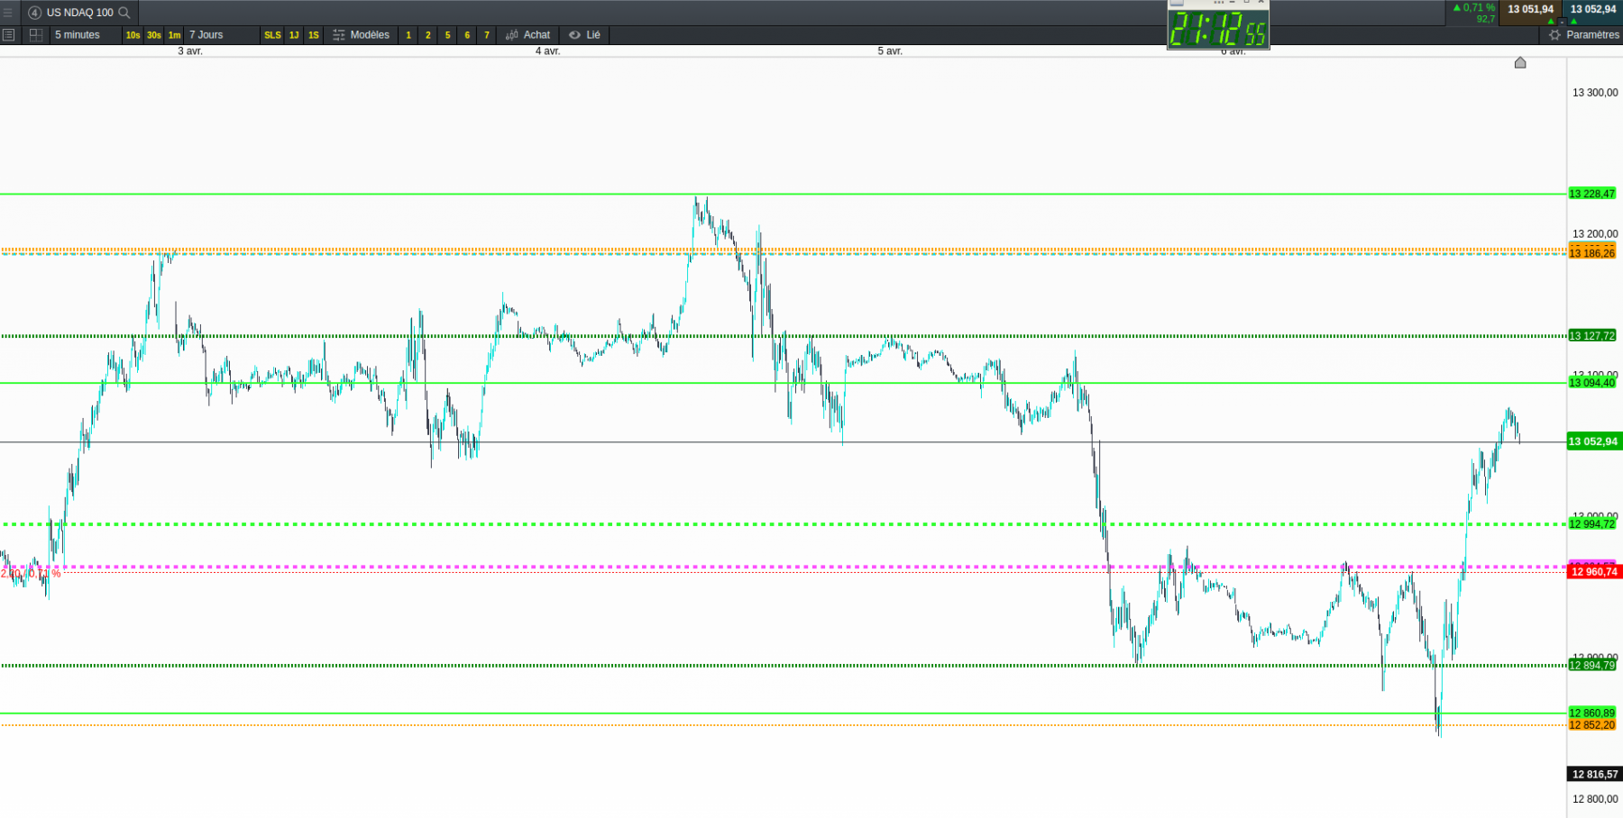Toggle the Lié linked-chart eye
This screenshot has width=1623, height=818.
pos(584,35)
